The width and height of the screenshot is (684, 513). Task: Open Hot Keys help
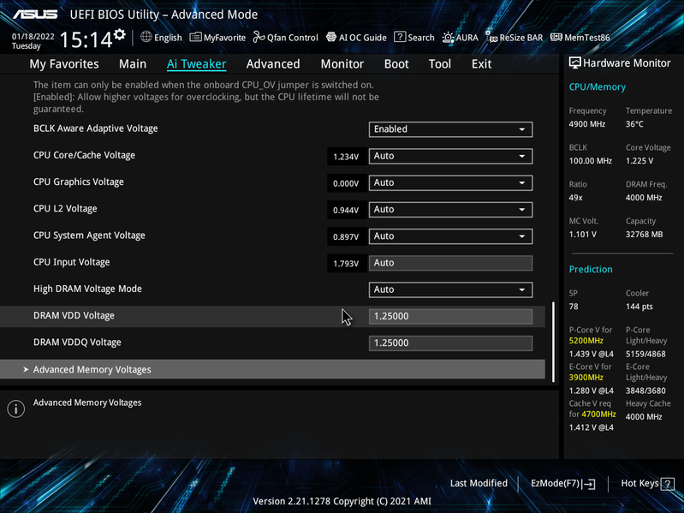pyautogui.click(x=647, y=483)
